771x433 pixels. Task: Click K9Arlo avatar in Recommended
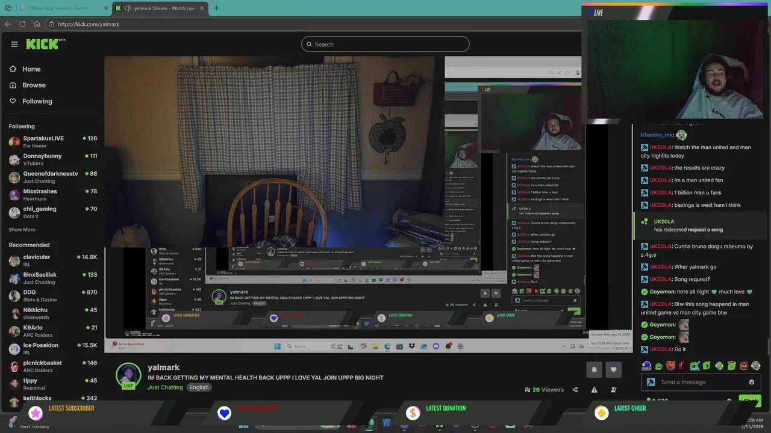(x=14, y=331)
